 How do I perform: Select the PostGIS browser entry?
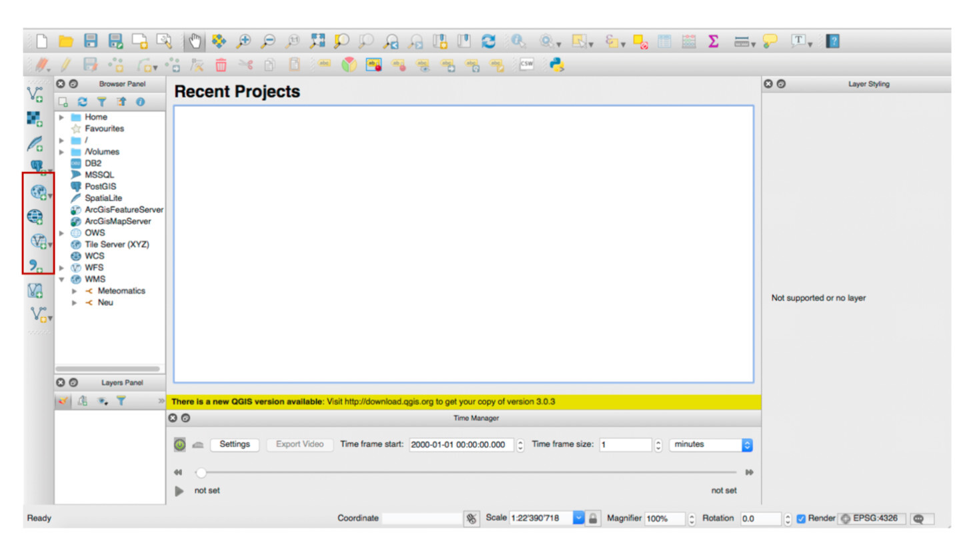(101, 187)
